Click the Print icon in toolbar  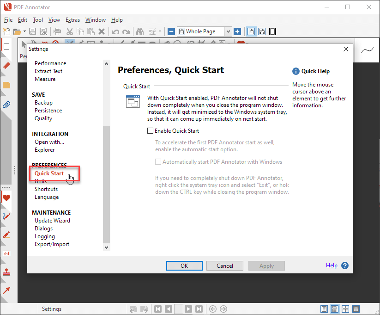pyautogui.click(x=57, y=31)
